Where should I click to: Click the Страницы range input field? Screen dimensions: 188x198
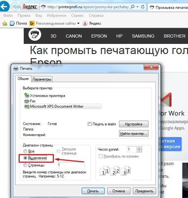(x=71, y=165)
